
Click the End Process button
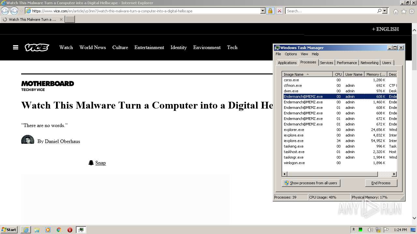(381, 183)
